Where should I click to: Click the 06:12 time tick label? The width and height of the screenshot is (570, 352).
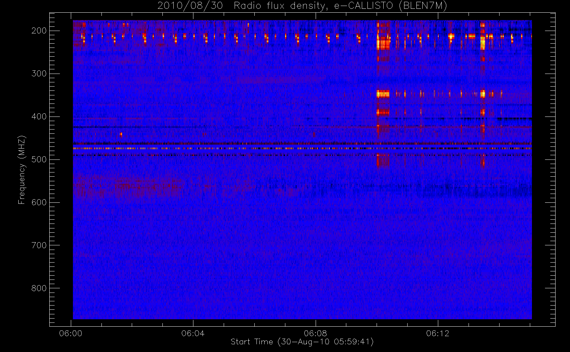[438, 333]
